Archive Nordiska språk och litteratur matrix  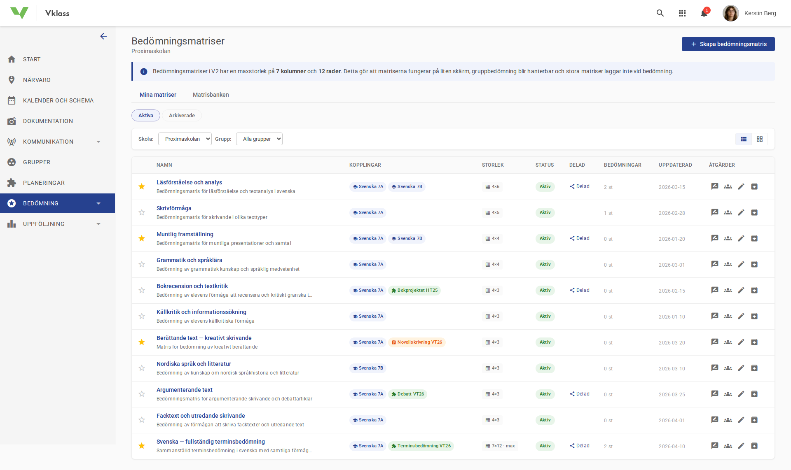[754, 368]
